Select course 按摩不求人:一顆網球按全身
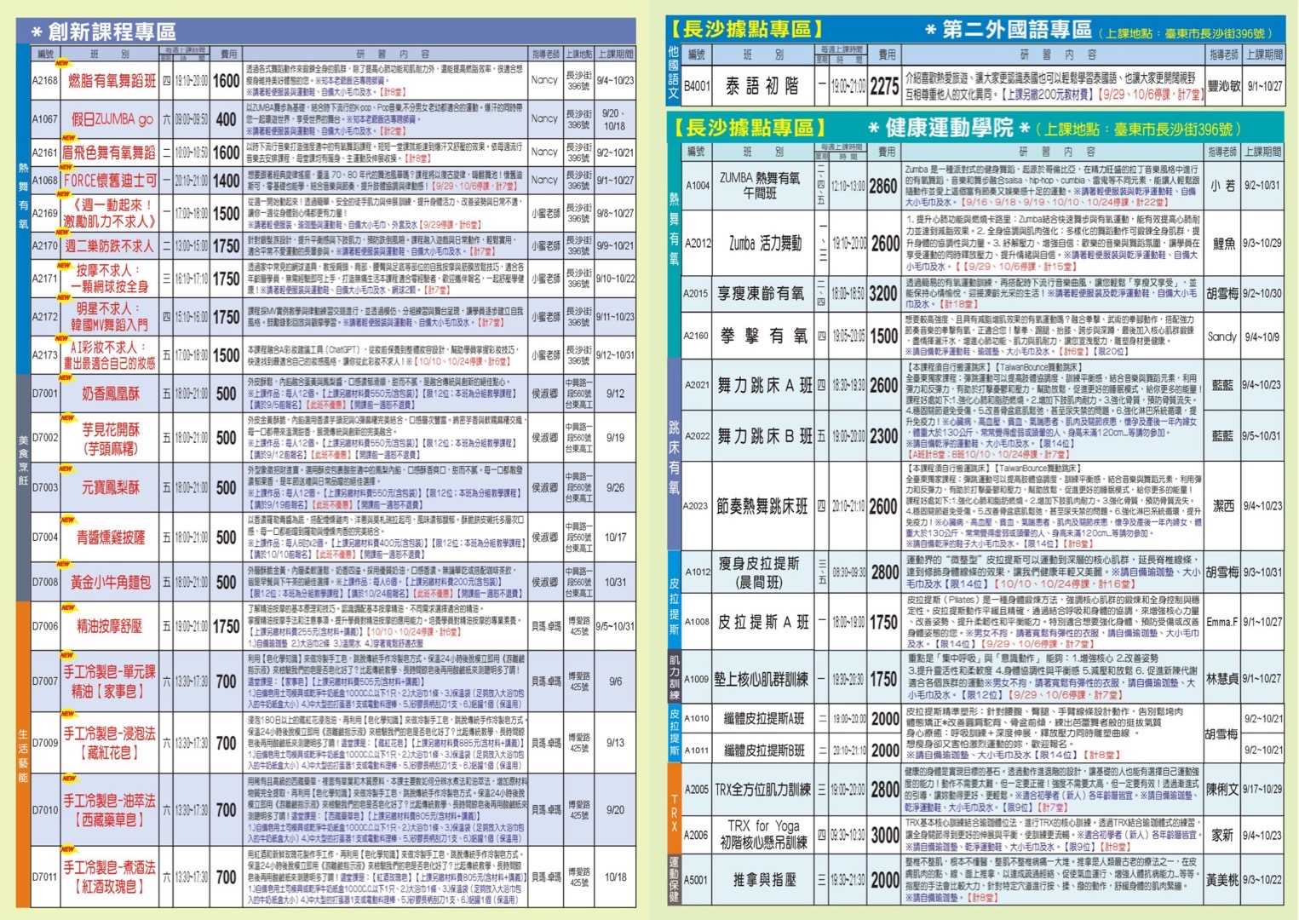The height and width of the screenshot is (920, 1299). click(x=112, y=279)
